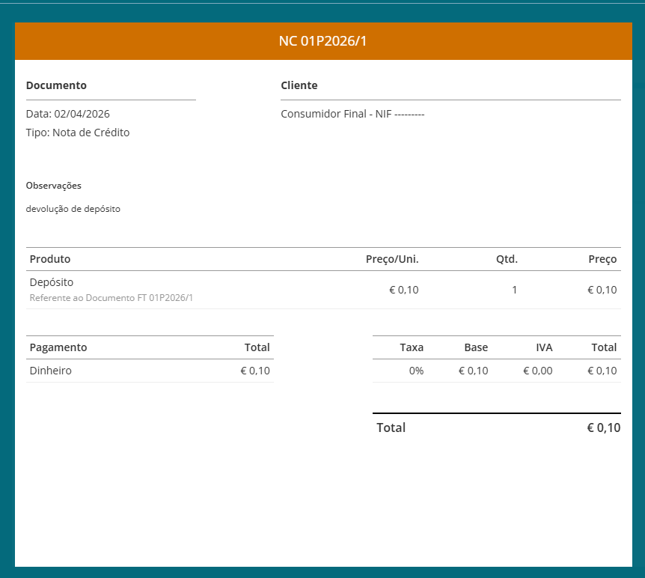The width and height of the screenshot is (645, 578).
Task: Click the 0% tax rate value
Action: point(416,371)
